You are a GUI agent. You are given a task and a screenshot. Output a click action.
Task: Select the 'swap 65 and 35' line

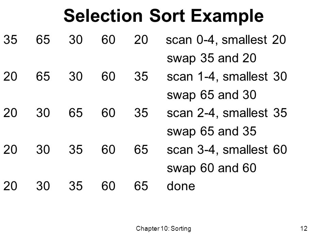coord(212,131)
